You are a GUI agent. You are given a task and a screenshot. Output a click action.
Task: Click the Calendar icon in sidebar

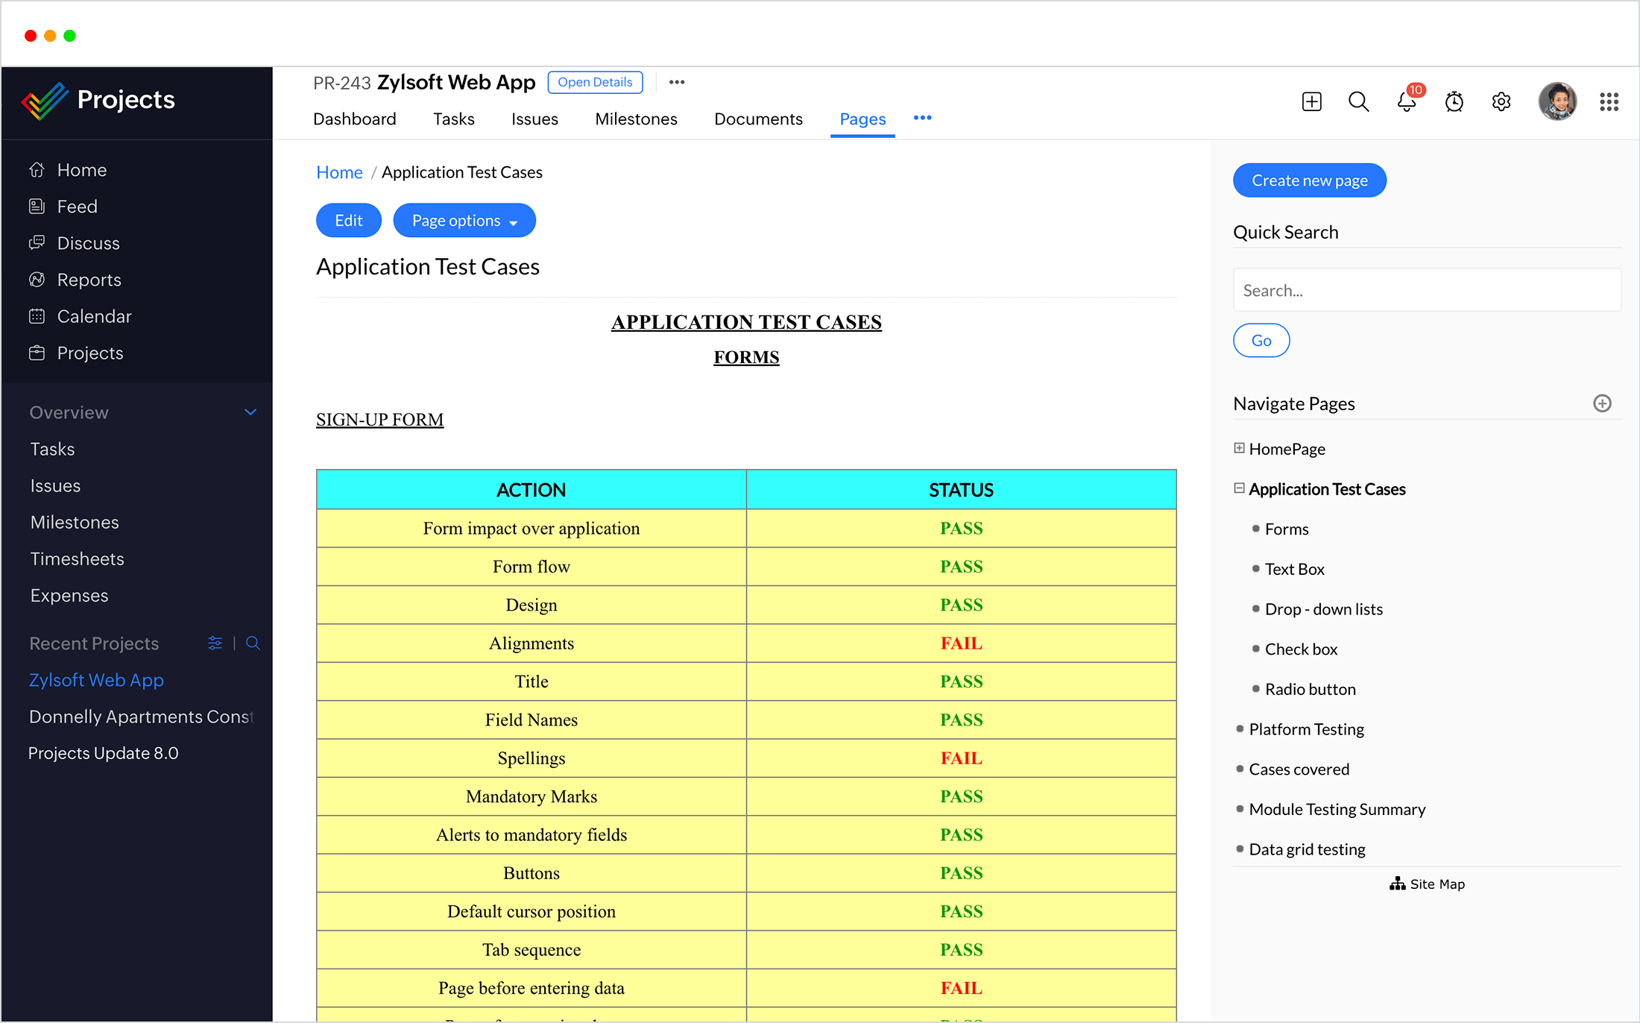coord(37,315)
